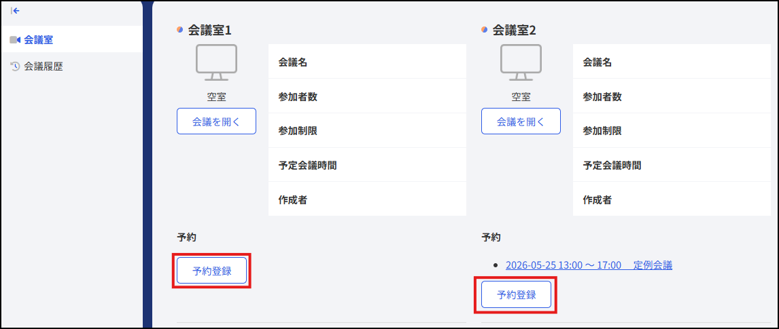Collapse the sidebar with the arrow icon
The image size is (779, 329).
point(15,10)
